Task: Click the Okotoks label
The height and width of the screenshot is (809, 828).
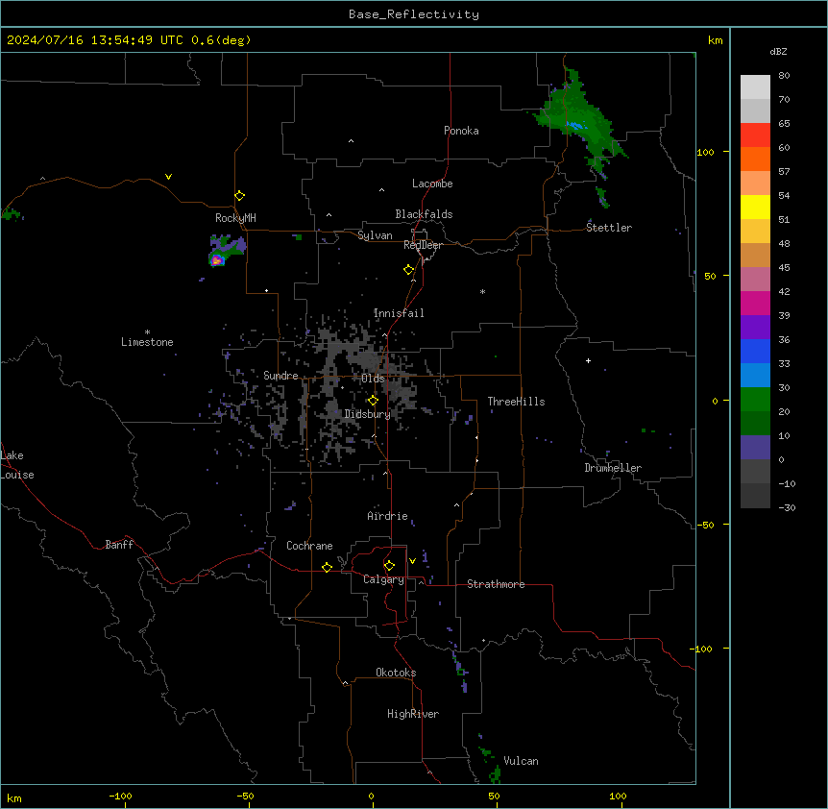Action: tap(396, 673)
